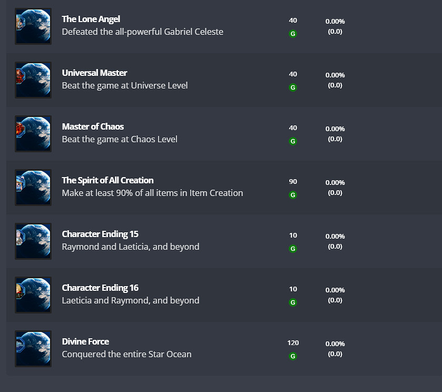Click The Spirit of All Creation title
Viewport: 442px width, 392px height.
107,180
